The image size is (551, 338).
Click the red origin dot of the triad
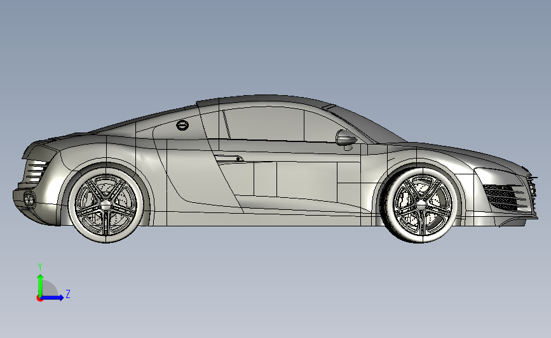39,299
